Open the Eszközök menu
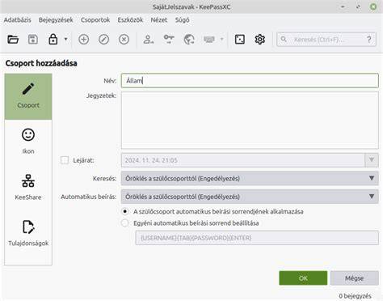This screenshot has width=383, height=301. click(x=130, y=20)
